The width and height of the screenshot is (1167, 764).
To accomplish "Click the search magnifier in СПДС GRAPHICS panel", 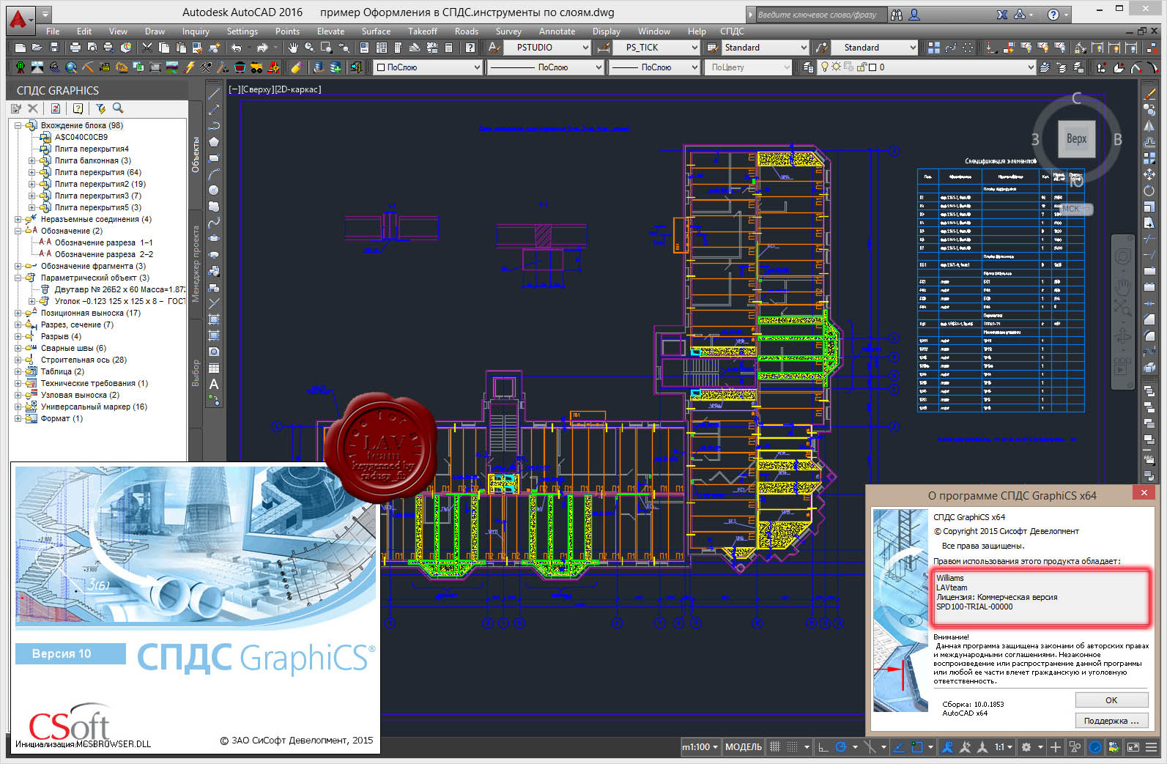I will [x=118, y=108].
